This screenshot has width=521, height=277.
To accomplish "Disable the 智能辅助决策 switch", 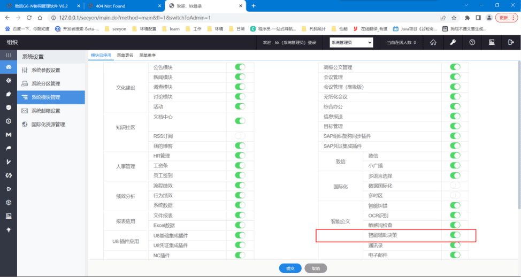I will 455,235.
